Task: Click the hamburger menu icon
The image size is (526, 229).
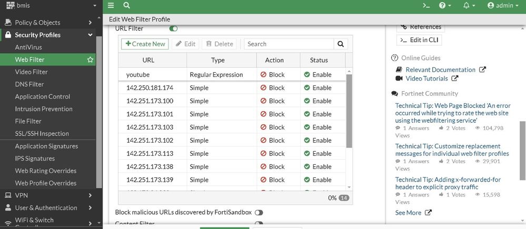Action: coord(111,5)
